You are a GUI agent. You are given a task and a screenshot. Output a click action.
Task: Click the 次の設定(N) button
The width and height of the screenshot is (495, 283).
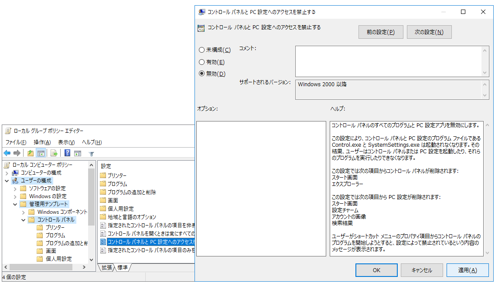[429, 32]
